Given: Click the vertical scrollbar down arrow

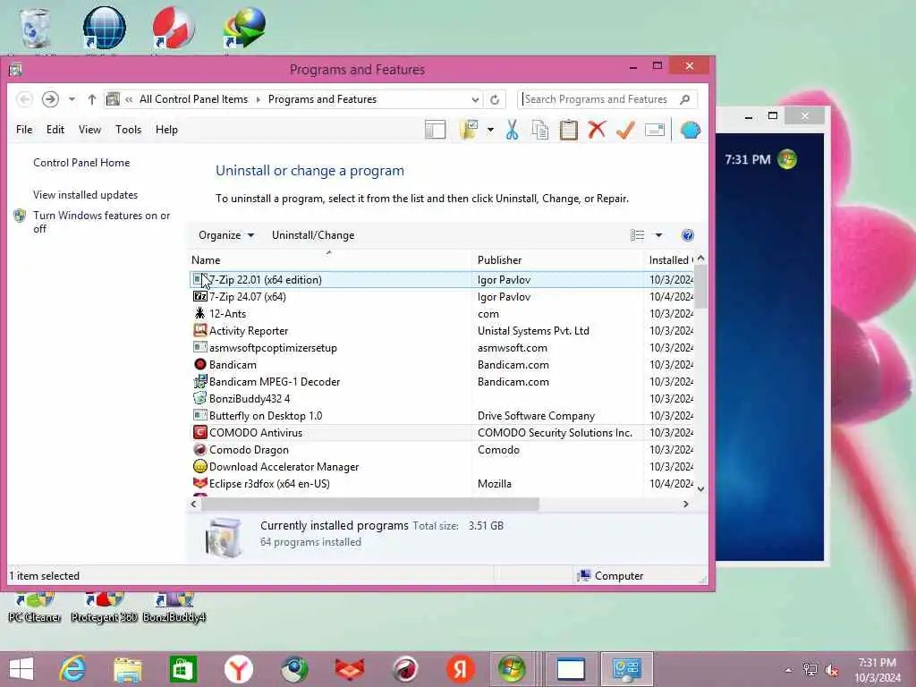Looking at the screenshot, I should (701, 489).
